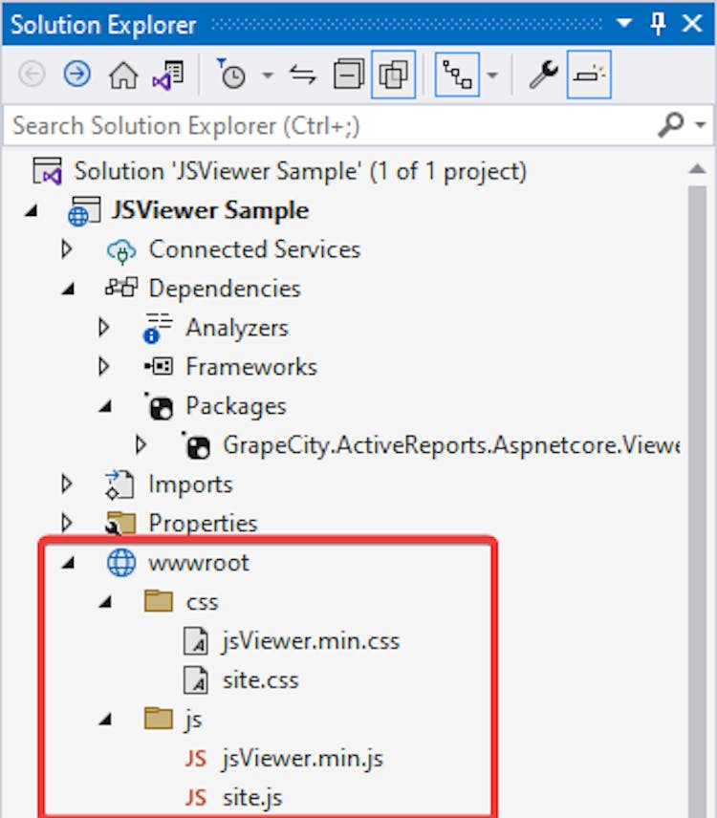This screenshot has height=818, width=717.
Task: Close the Solution Explorer panel
Action: tap(692, 23)
